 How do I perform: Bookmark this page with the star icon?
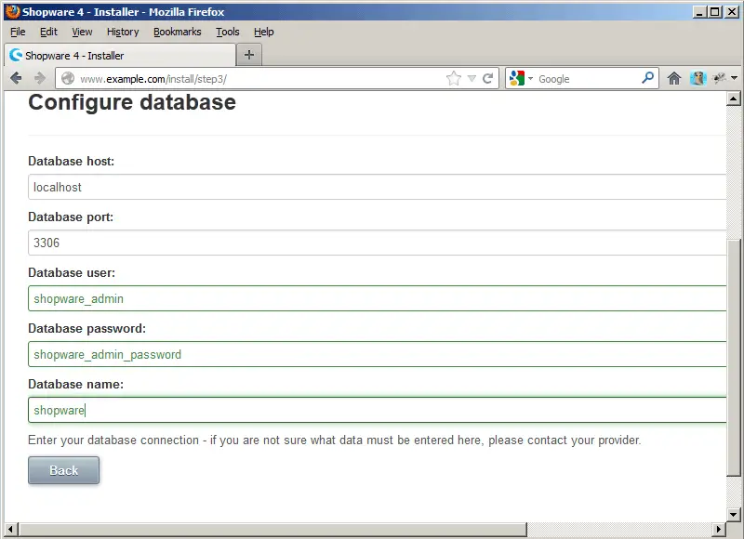click(x=454, y=78)
